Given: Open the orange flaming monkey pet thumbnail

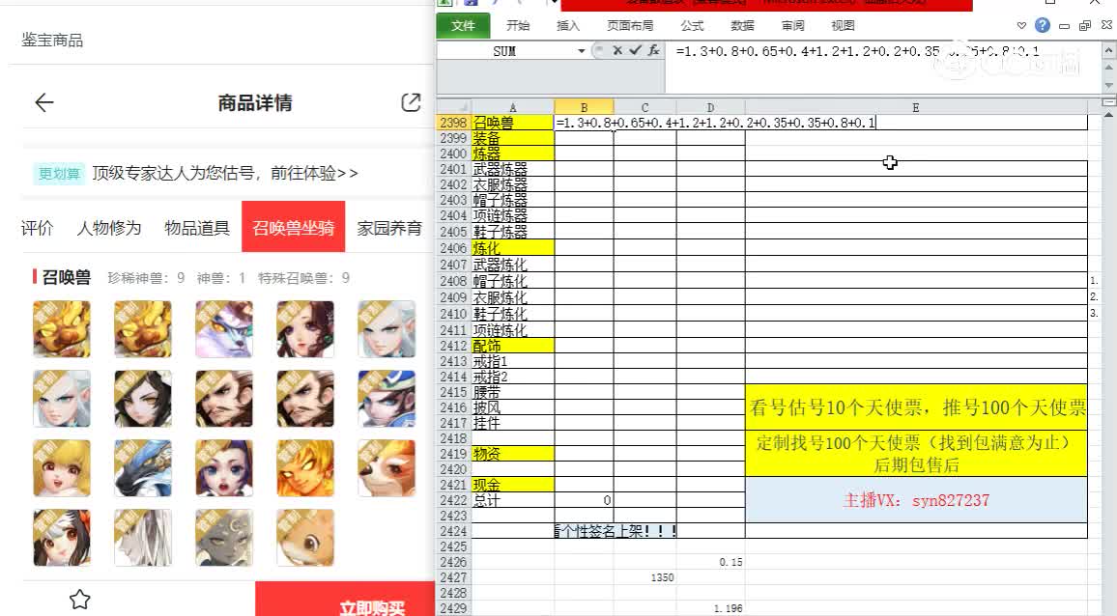Looking at the screenshot, I should coord(305,468).
